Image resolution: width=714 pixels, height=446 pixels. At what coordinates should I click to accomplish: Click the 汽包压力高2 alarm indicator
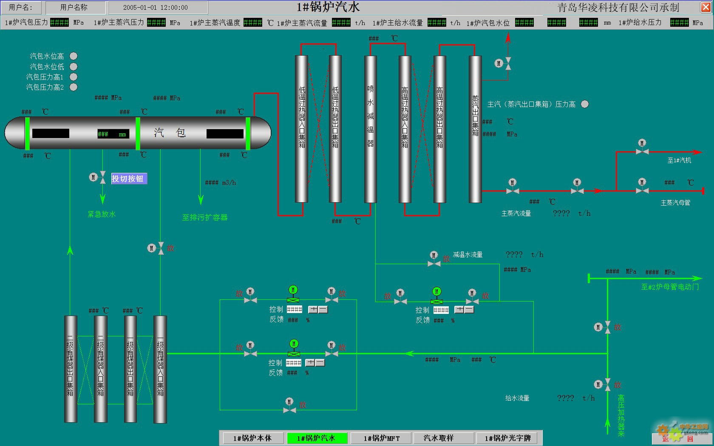click(x=74, y=87)
